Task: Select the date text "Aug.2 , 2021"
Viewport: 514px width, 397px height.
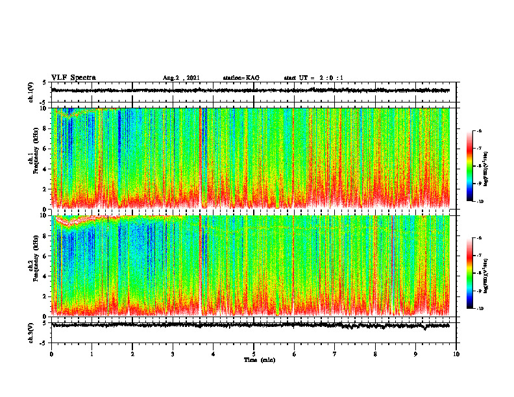Action: [x=181, y=78]
